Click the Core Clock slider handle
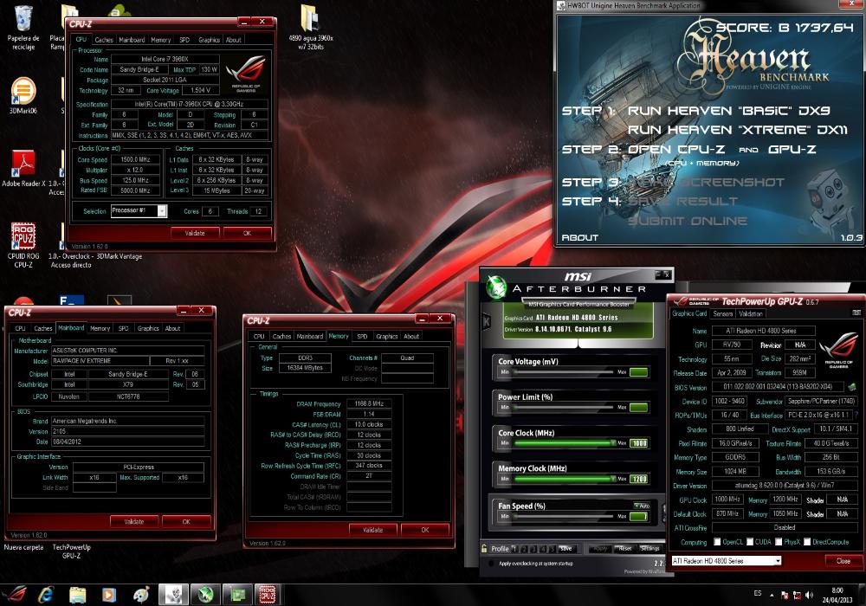Screen dimensions: 866x606 (x=612, y=443)
